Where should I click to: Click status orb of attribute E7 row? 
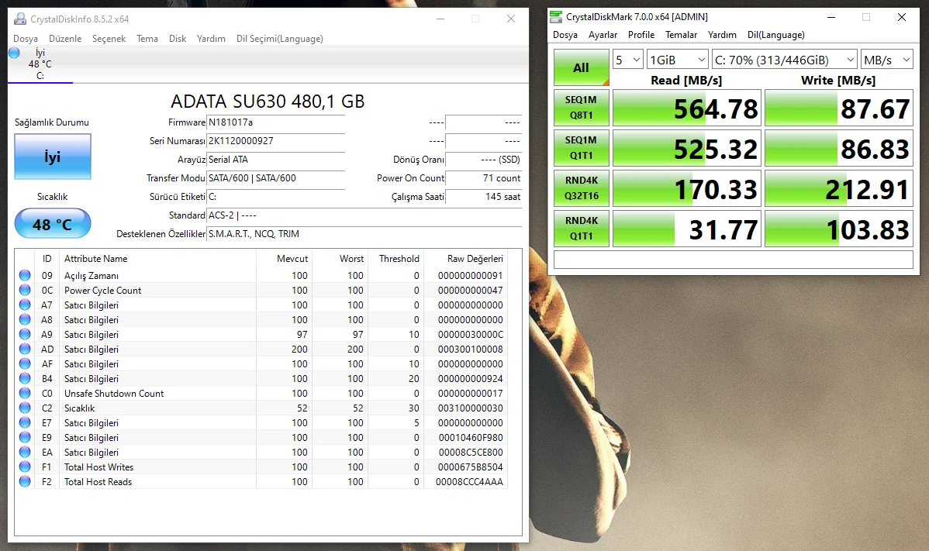[25, 422]
